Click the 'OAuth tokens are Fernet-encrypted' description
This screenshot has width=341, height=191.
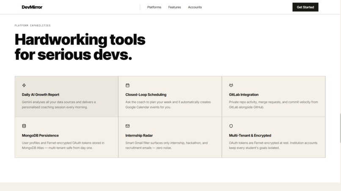click(273, 145)
